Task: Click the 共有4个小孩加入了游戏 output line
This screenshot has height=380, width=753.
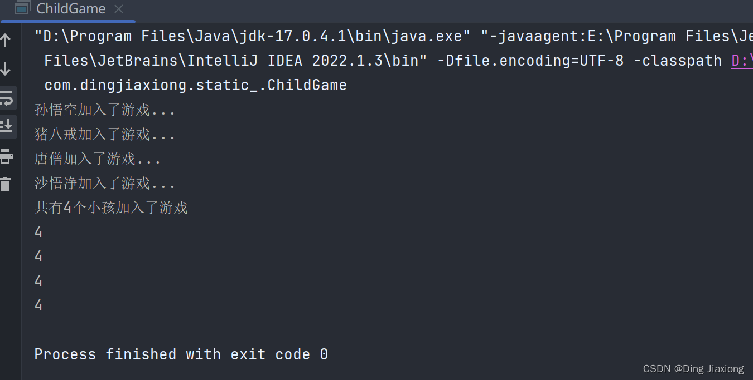Action: pyautogui.click(x=111, y=208)
